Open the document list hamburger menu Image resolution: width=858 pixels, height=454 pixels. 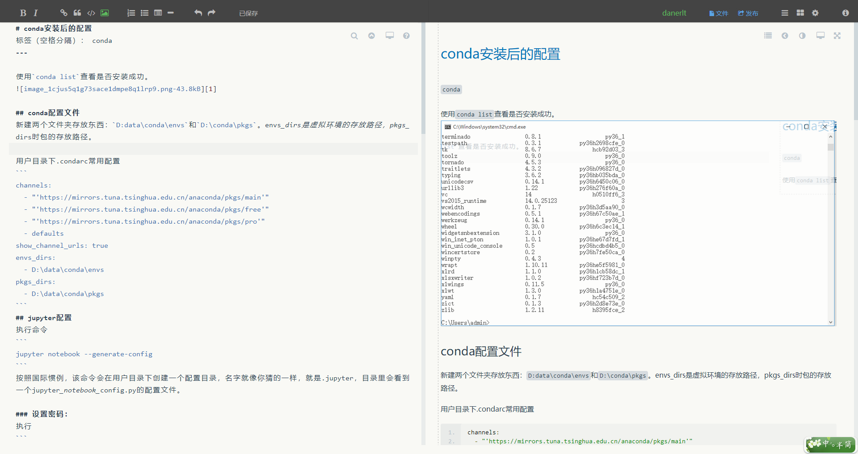(x=785, y=13)
